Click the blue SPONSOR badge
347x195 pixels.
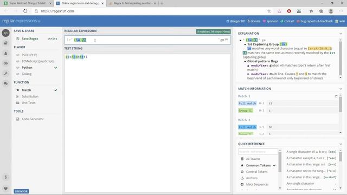(x=21, y=191)
